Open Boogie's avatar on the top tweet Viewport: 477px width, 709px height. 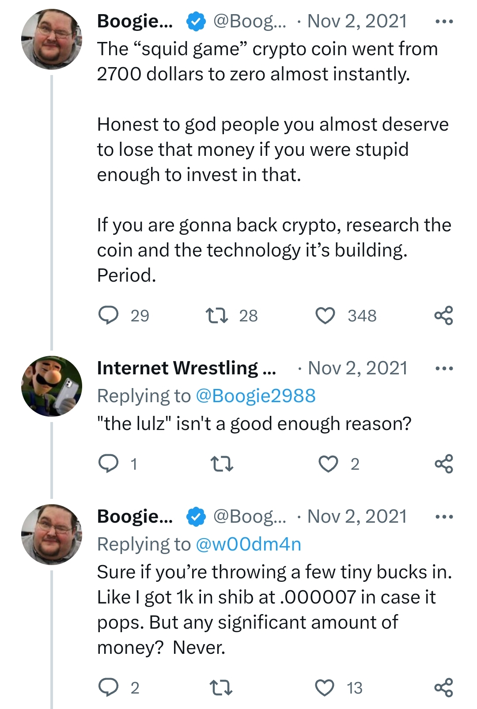(52, 39)
